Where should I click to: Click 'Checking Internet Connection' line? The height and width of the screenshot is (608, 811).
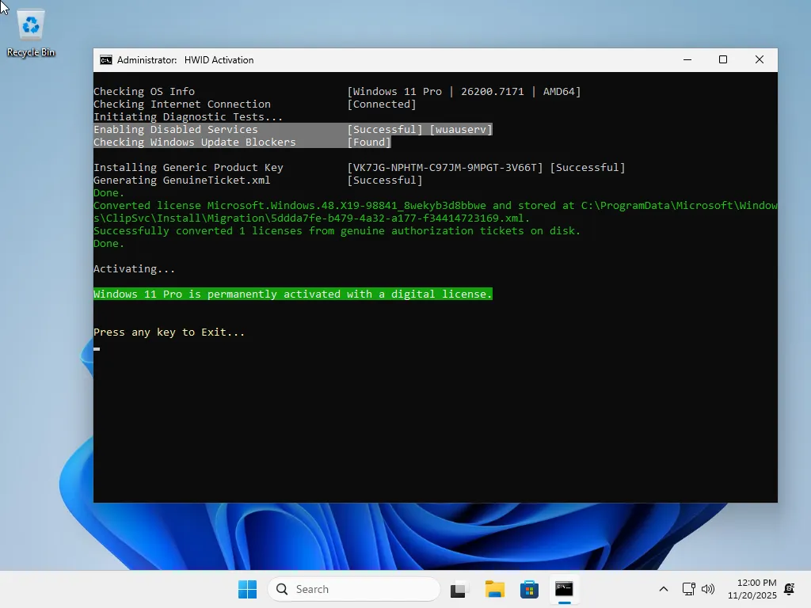click(x=182, y=104)
